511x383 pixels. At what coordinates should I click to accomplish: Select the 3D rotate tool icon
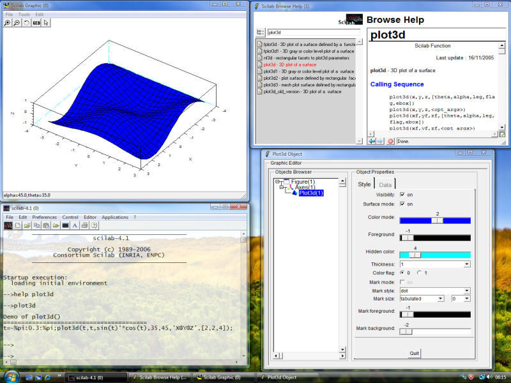pos(26,22)
